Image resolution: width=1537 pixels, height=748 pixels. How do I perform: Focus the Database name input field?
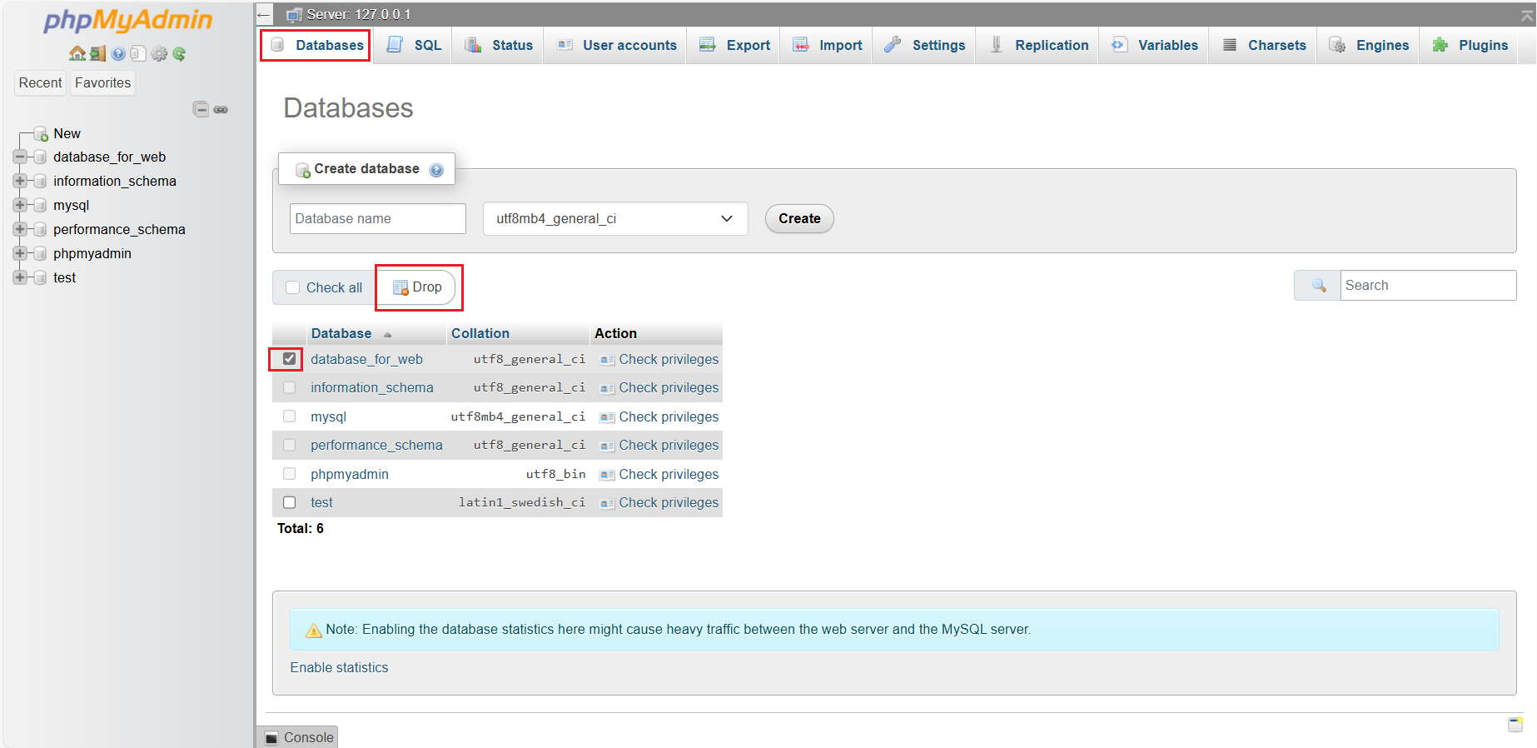(378, 219)
